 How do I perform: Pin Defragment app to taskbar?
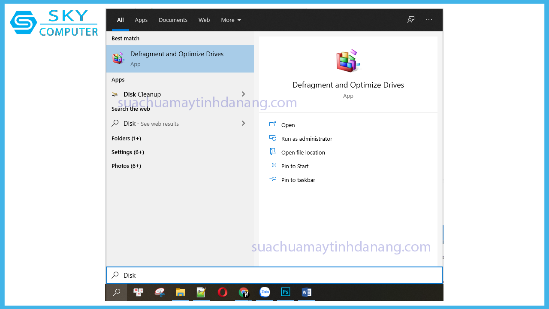298,180
